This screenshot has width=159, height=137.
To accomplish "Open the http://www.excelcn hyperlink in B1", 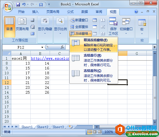I will click(50, 58).
